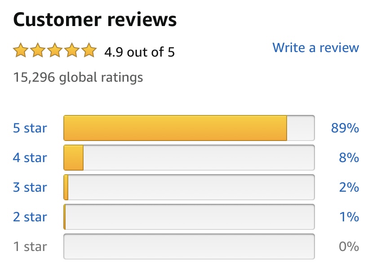
Task: Filter reviews by 4 star label
Action: coord(30,158)
